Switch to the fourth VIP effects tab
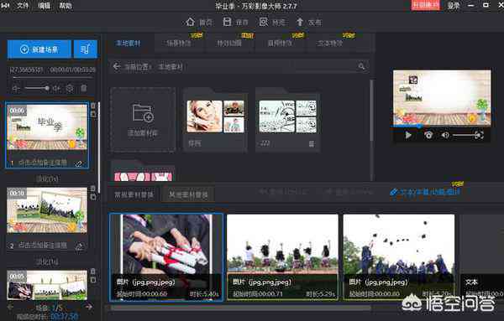This screenshot has width=504, height=321. pos(280,44)
